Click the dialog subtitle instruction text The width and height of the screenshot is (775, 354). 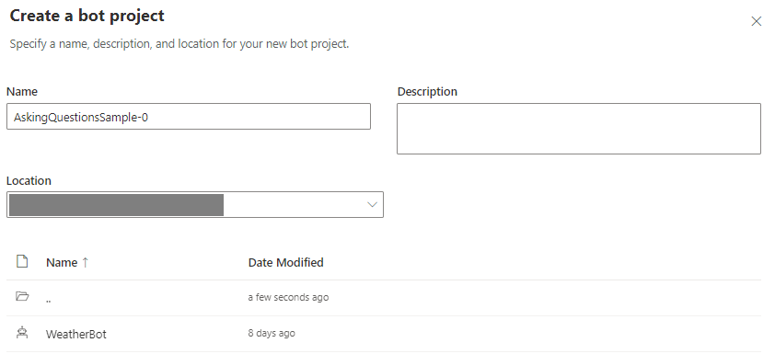tap(179, 44)
